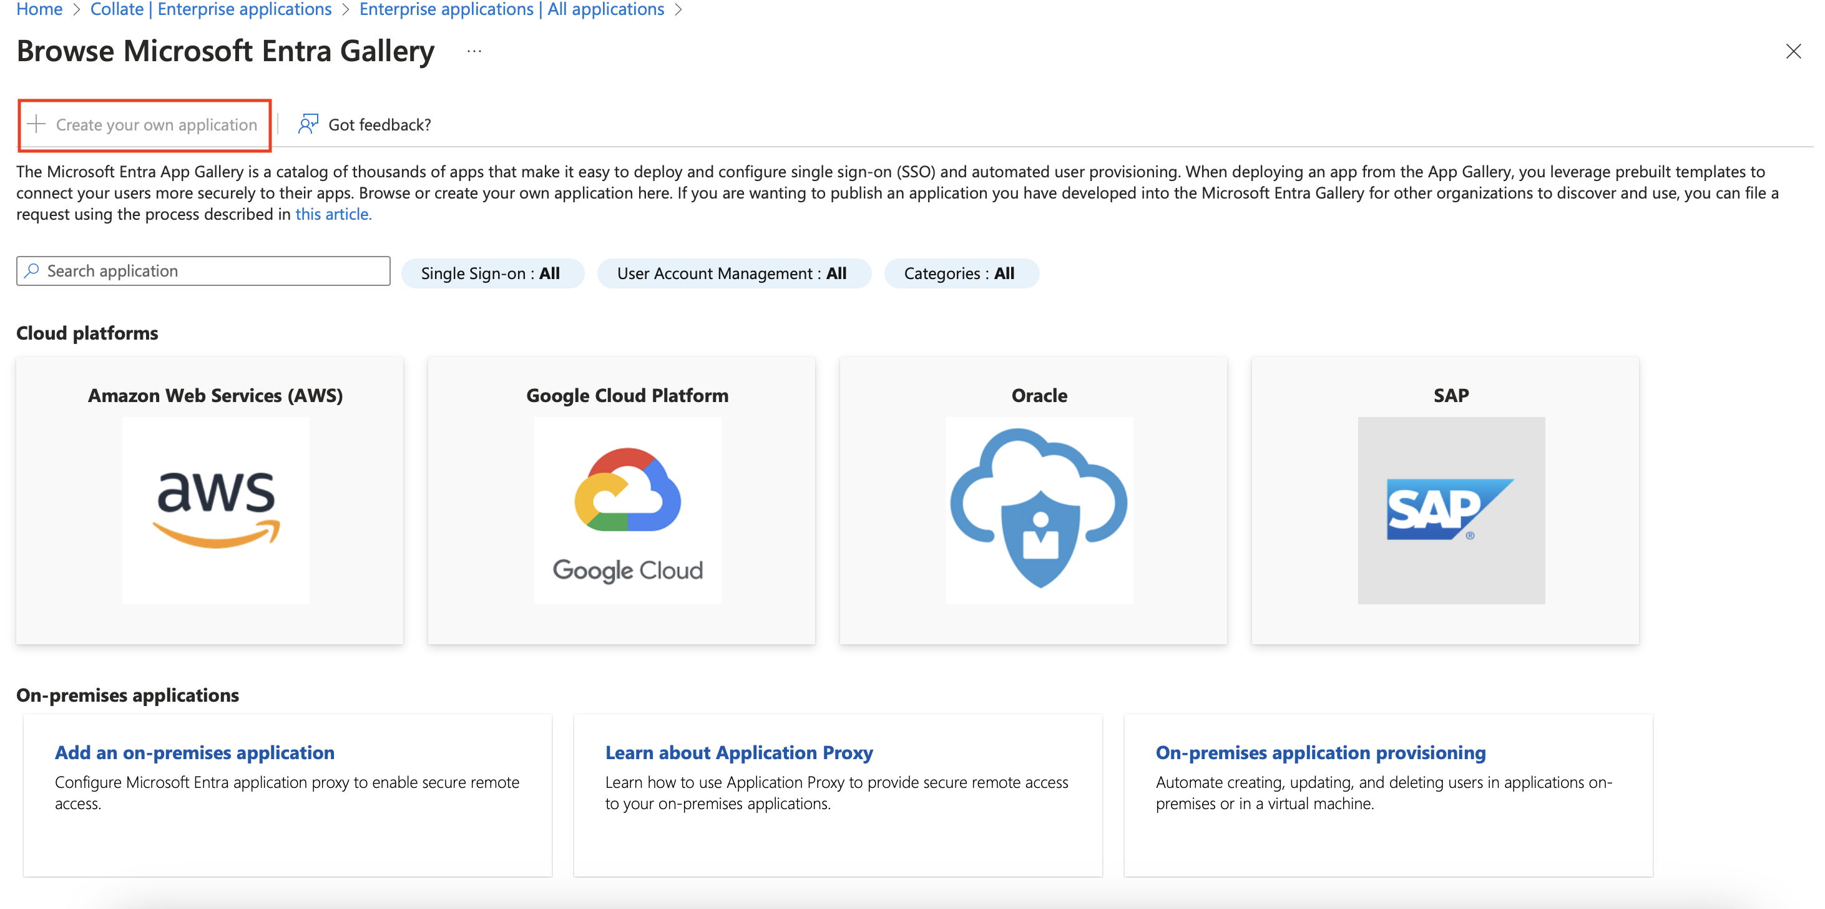Open the Categories filter
The width and height of the screenshot is (1825, 909).
(961, 273)
